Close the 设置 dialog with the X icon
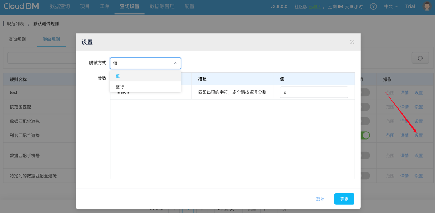The image size is (435, 213). [x=352, y=42]
